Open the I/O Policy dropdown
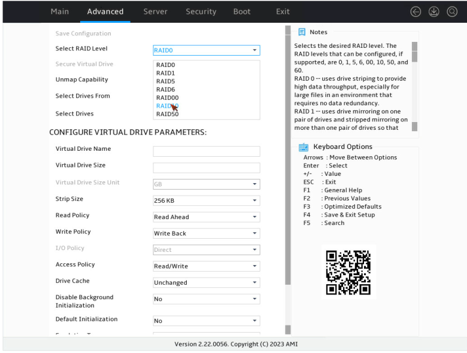This screenshot has width=467, height=353. pos(207,249)
